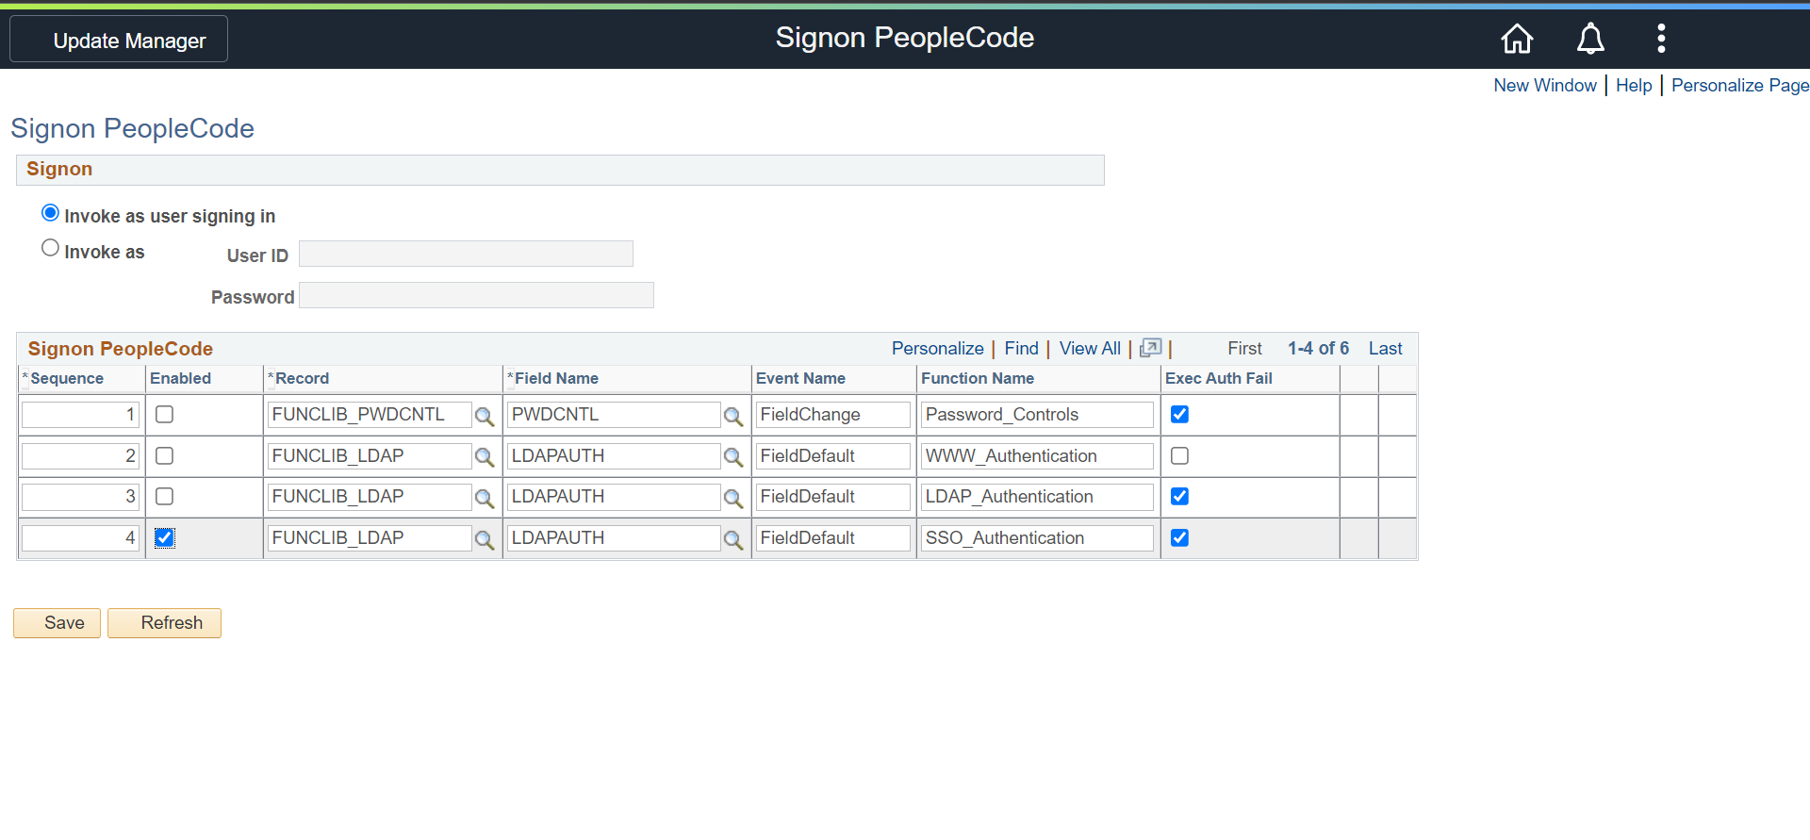Edit Sequence field with value 4
1810x840 pixels.
(x=81, y=538)
